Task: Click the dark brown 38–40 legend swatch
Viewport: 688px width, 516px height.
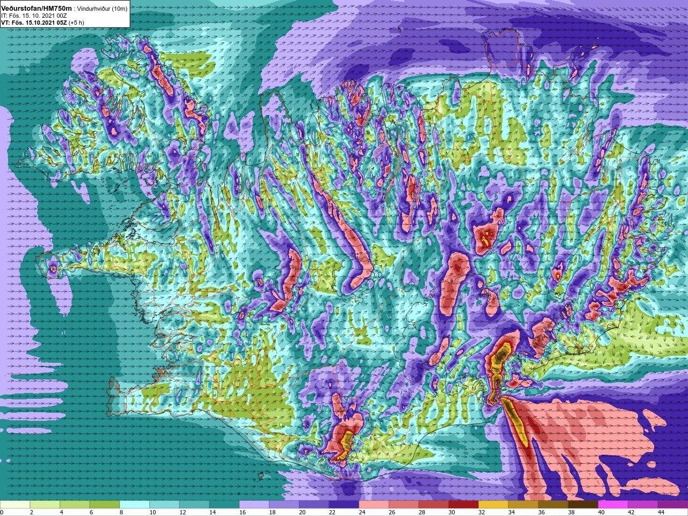Action: tap(583, 505)
